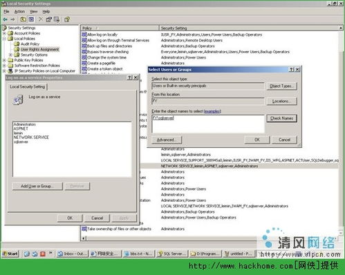345x275 pixels.
Task: Click Cancel in Log on as a service Properties
Action: click(x=97, y=218)
